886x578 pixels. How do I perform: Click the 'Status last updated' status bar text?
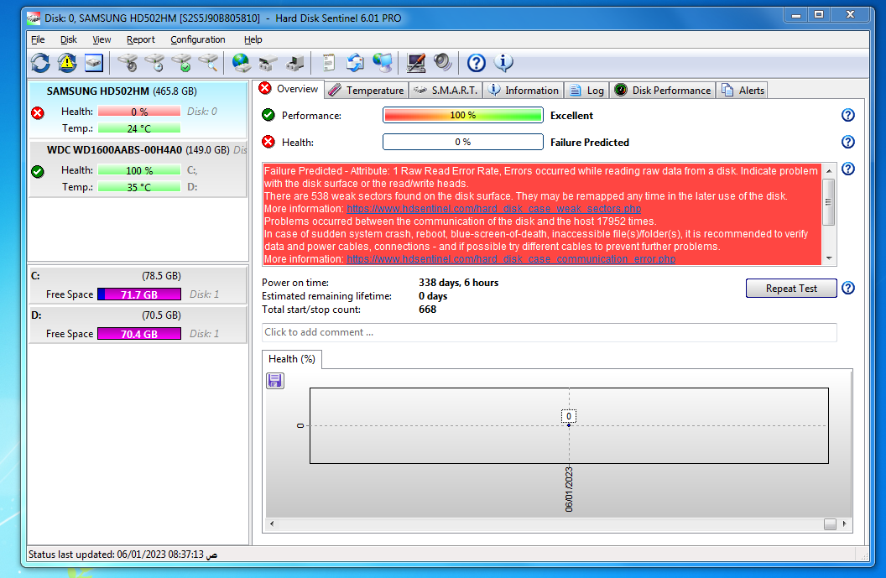pos(122,555)
